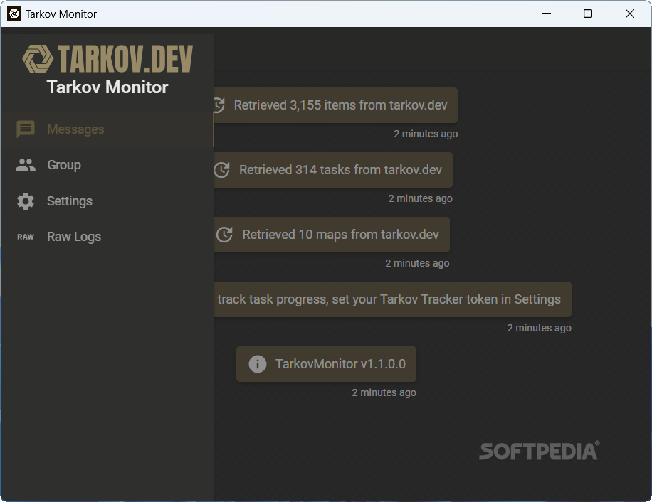The height and width of the screenshot is (502, 652).
Task: Select the 'Retrieved 10 maps from tarkov.dev' message
Action: pyautogui.click(x=332, y=235)
